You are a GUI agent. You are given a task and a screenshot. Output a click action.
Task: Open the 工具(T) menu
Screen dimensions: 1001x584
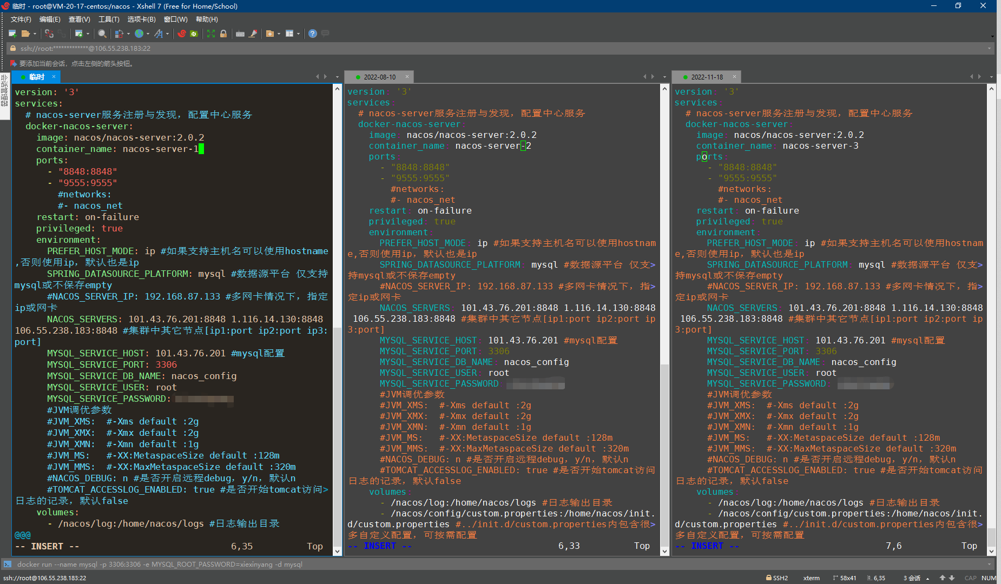pos(109,19)
